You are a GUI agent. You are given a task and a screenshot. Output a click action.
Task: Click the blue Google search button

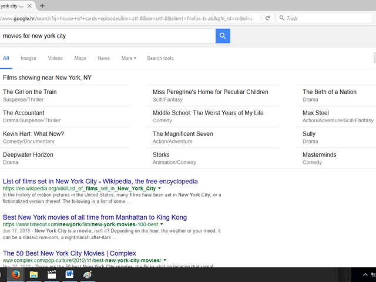pyautogui.click(x=223, y=36)
